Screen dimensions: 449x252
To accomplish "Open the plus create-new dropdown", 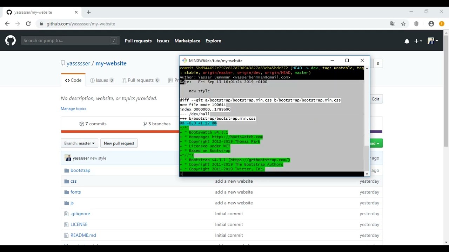I will pos(418,41).
